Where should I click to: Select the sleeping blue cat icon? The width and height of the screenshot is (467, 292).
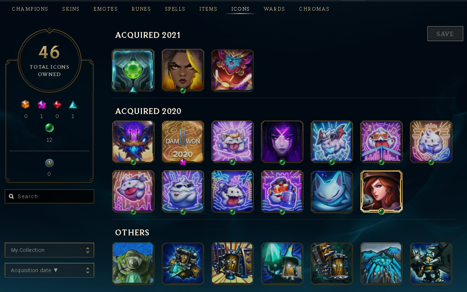[x=332, y=191]
